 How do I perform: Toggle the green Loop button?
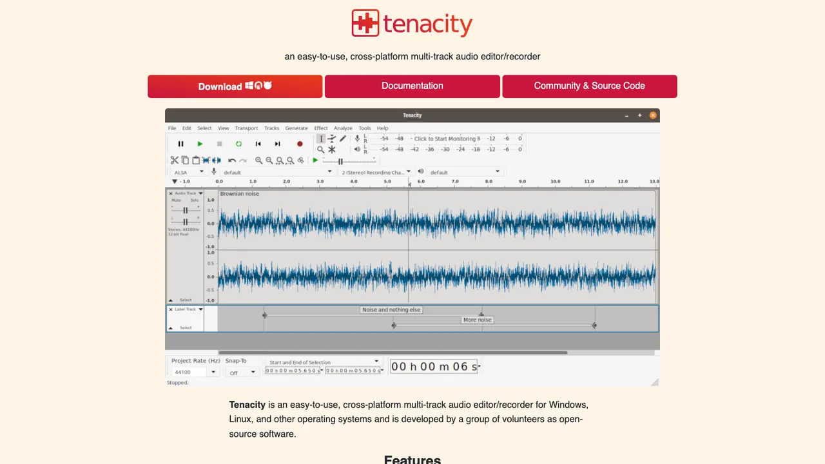click(238, 144)
